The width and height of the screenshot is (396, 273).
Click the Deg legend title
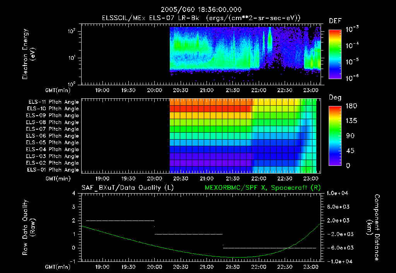335,98
